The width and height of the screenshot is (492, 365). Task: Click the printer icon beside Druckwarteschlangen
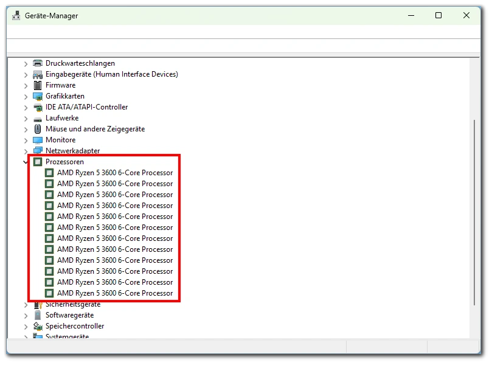click(38, 63)
